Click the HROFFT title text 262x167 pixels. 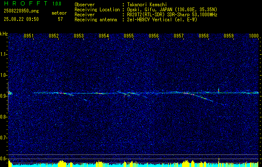[x=26, y=3]
